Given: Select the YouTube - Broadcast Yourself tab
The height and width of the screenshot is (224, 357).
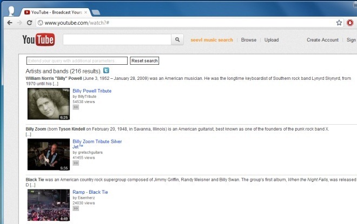Looking at the screenshot, I should click(56, 12).
